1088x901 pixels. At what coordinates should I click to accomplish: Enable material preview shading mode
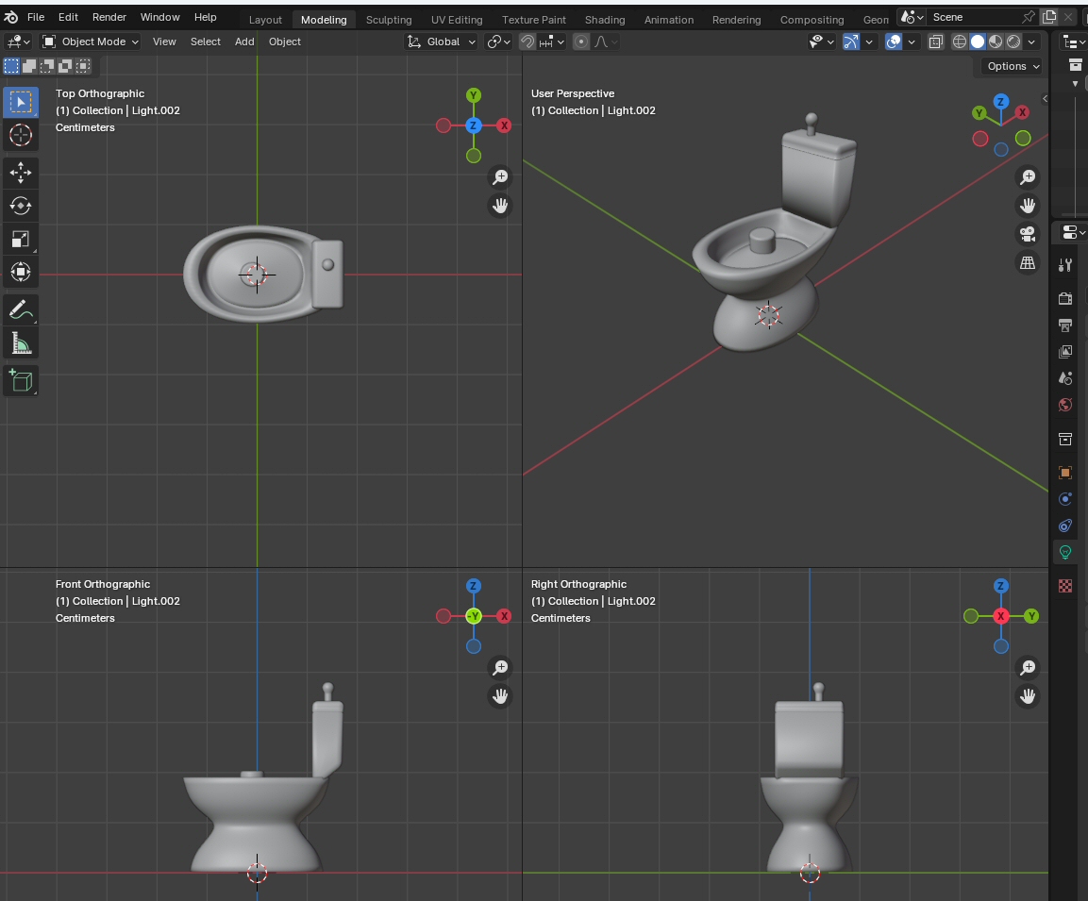coord(996,42)
